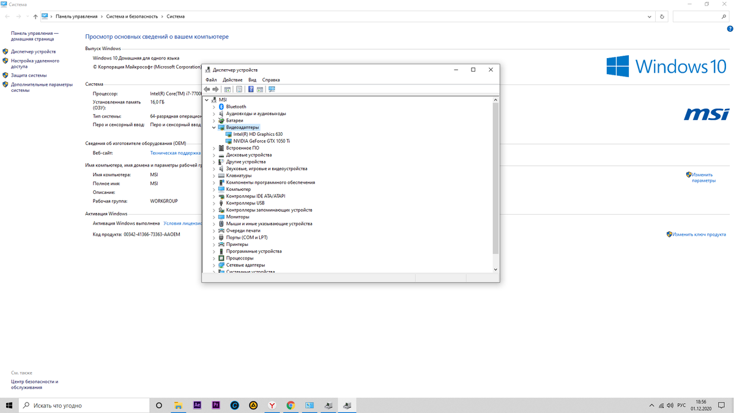Click the blue question-mark Help toolbar icon

point(251,89)
